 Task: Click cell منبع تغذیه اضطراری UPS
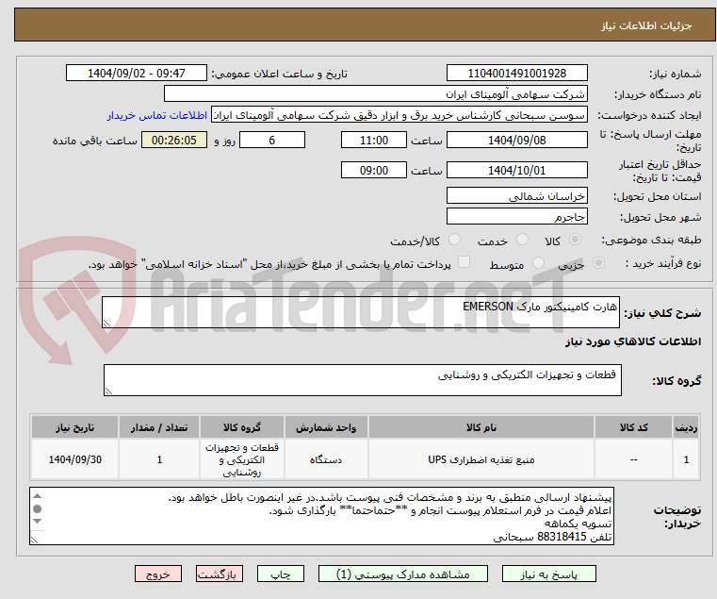[481, 459]
